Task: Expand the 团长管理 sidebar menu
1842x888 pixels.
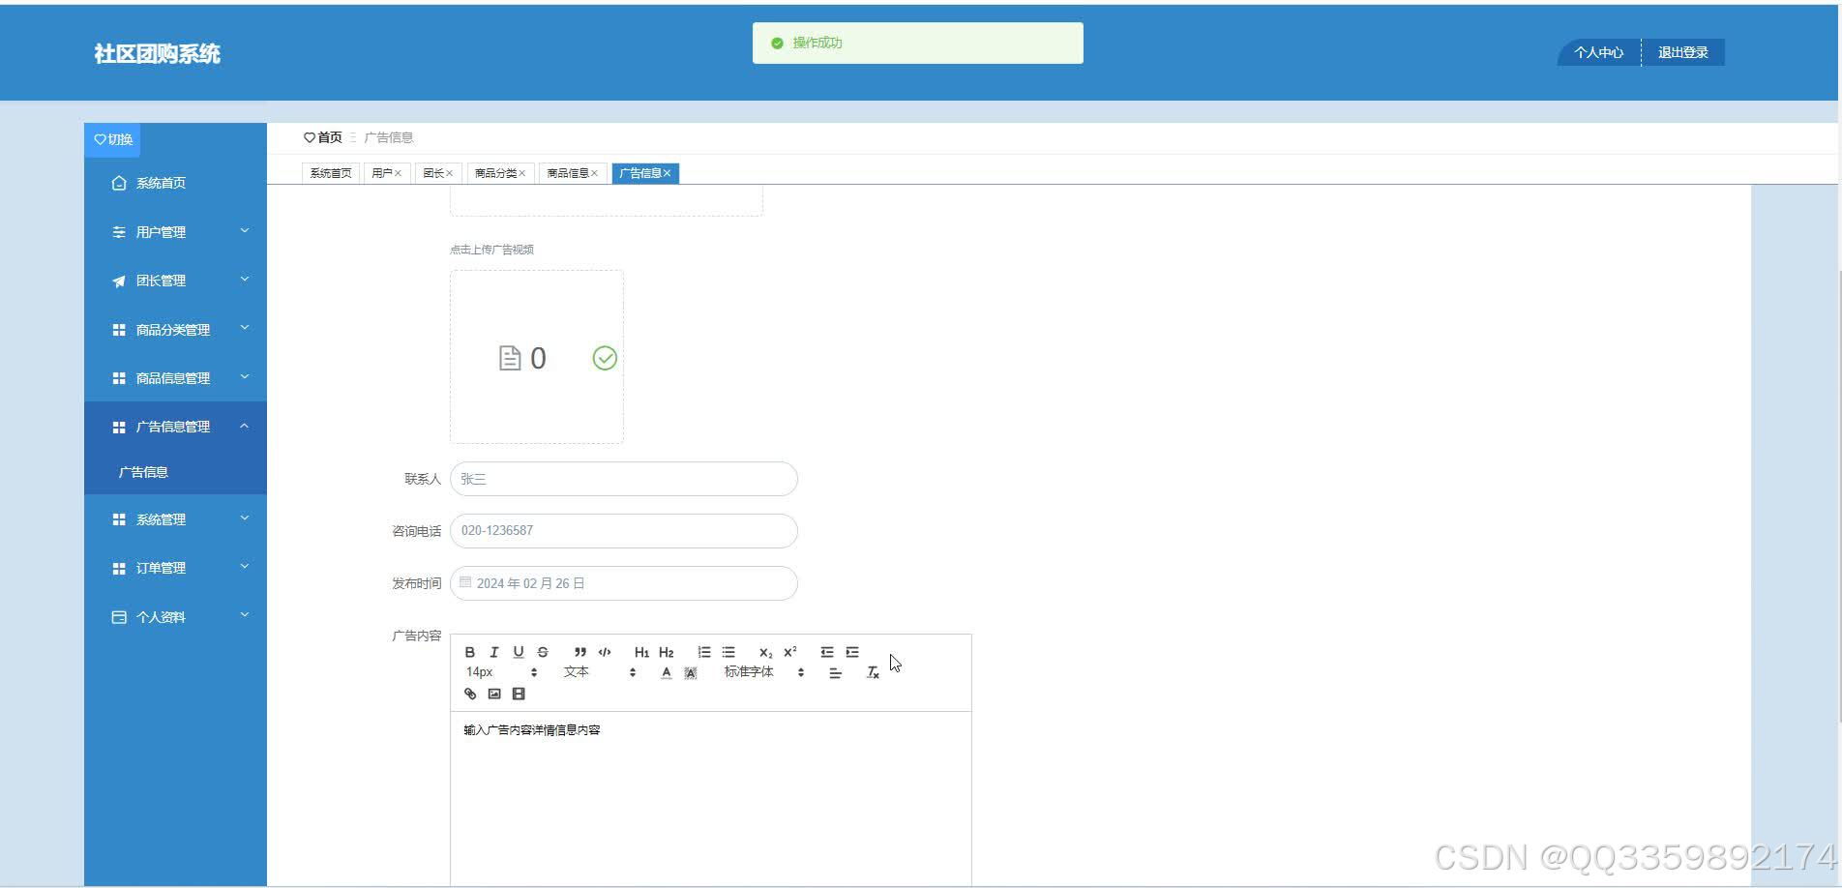Action: tap(175, 281)
